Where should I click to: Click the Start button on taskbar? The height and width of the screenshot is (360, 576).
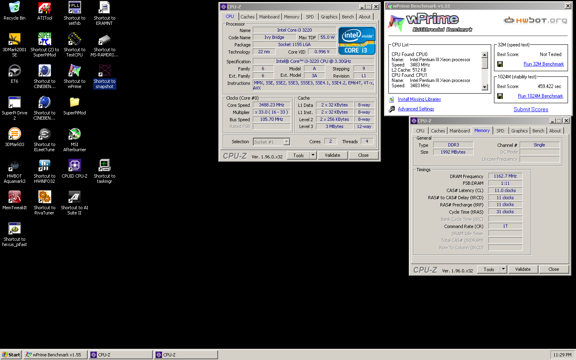click(11, 355)
